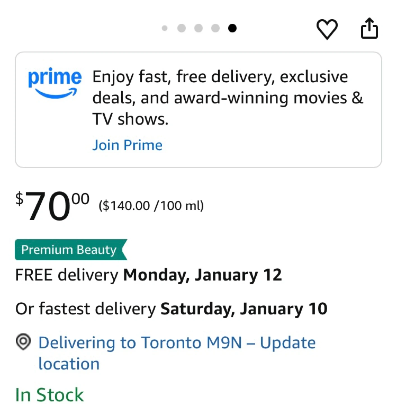Tap the large $70.00 price
Viewport: 397px width, 404px height.
pyautogui.click(x=52, y=206)
